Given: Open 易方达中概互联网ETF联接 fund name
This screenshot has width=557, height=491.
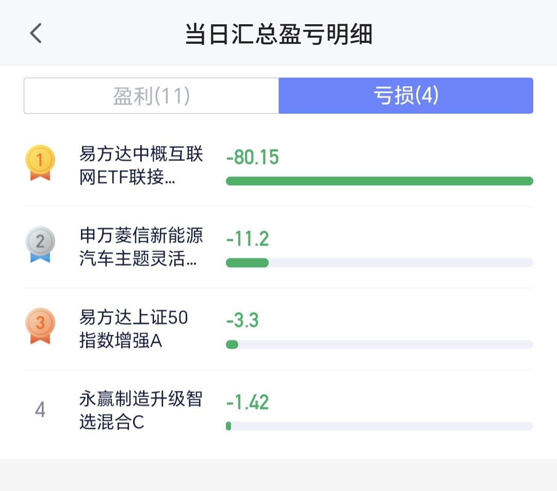Looking at the screenshot, I should [x=141, y=166].
